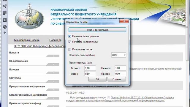
Task: Open the Notes sidebar panel
Action: [5, 13]
